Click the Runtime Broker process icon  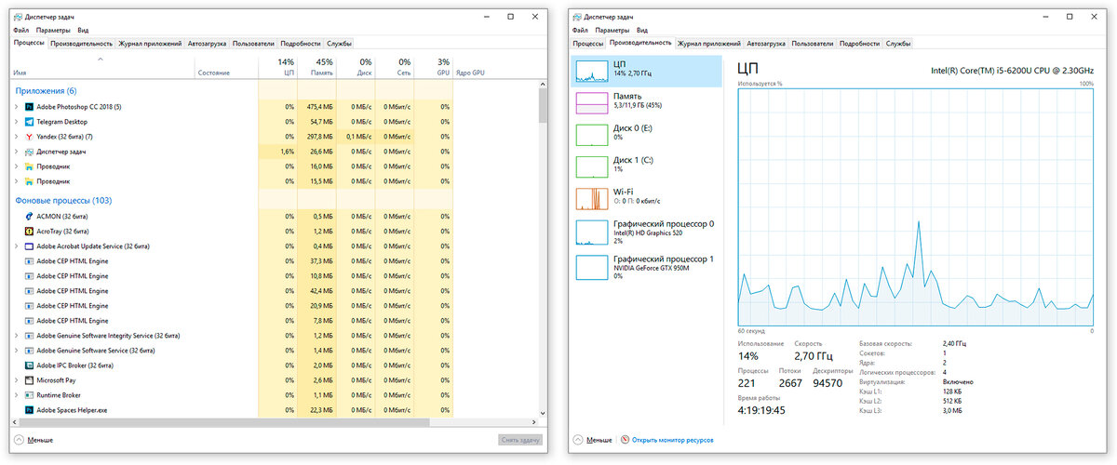(30, 395)
